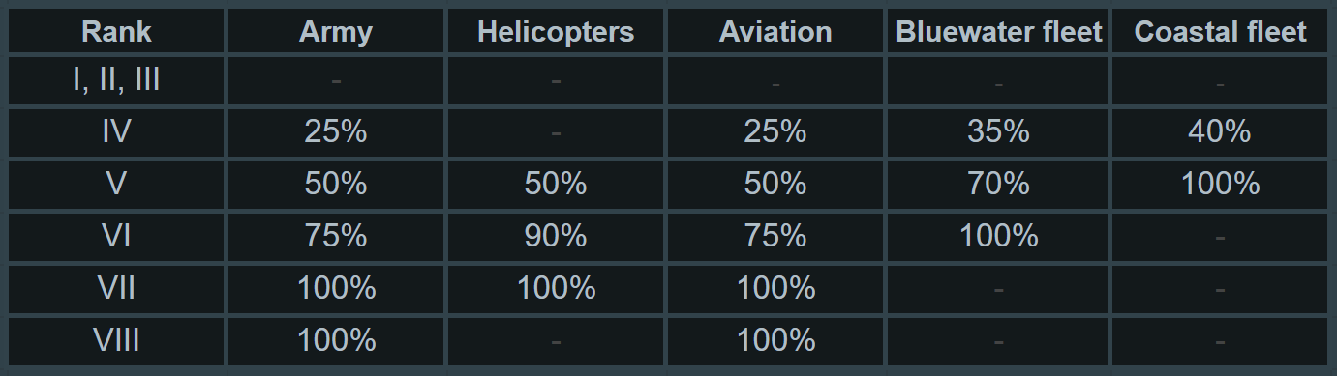This screenshot has height=376, width=1337.
Task: Click the Rank column header
Action: 116,32
